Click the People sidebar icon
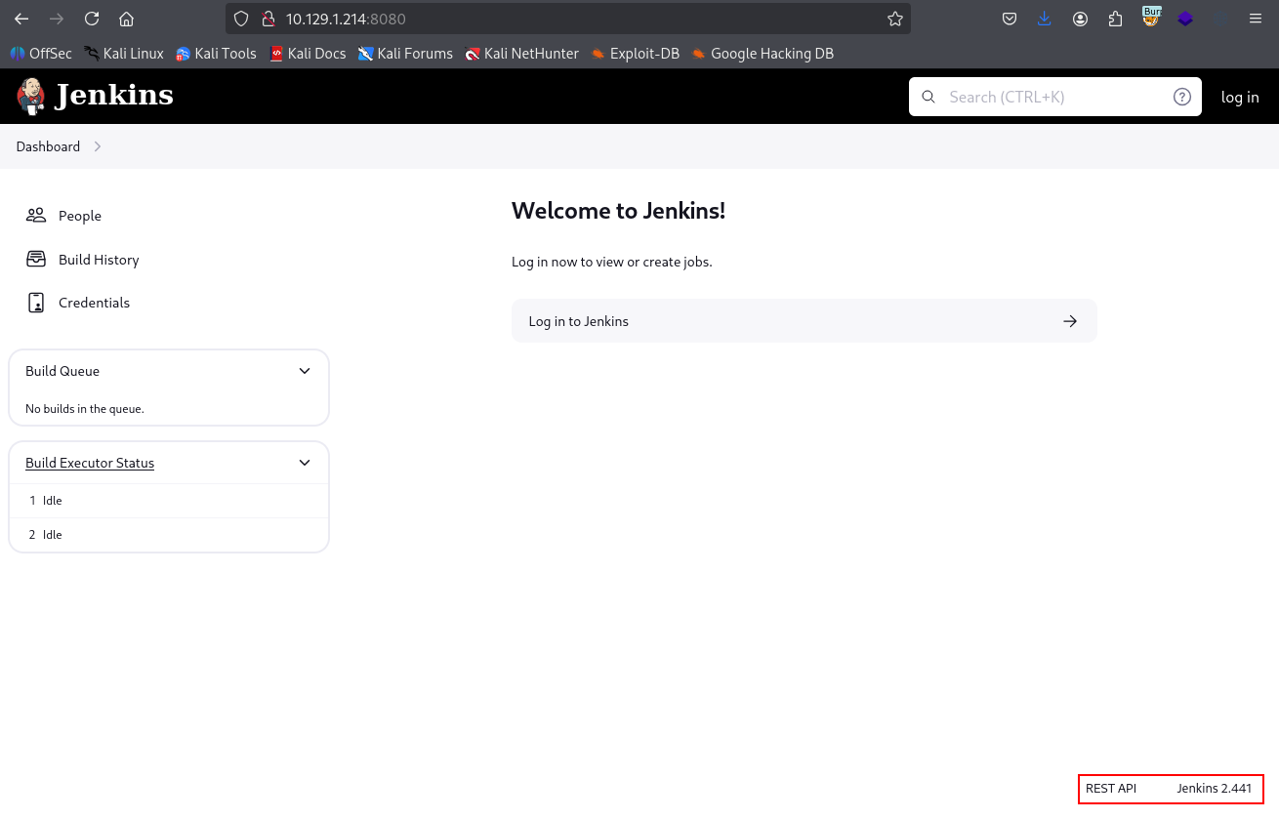1279x819 pixels. [36, 215]
